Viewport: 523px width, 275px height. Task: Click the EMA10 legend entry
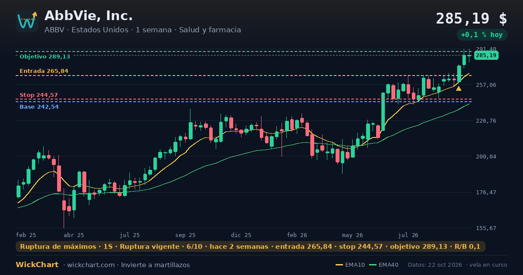point(350,265)
